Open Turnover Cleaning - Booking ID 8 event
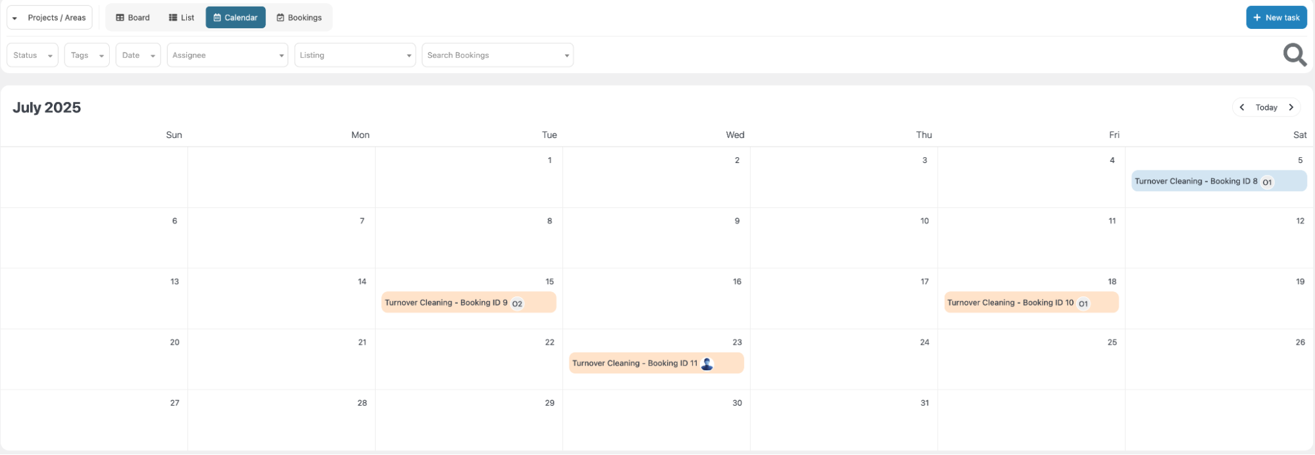This screenshot has height=455, width=1315. pyautogui.click(x=1219, y=181)
